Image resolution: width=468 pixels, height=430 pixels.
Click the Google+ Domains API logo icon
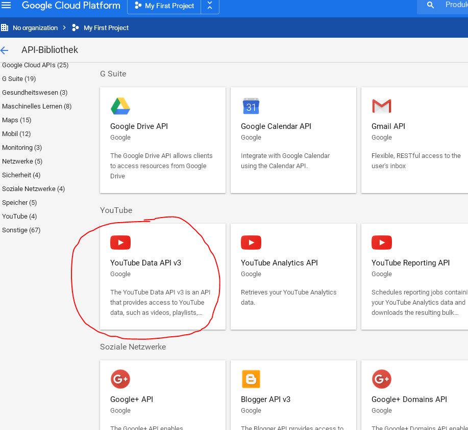[382, 379]
